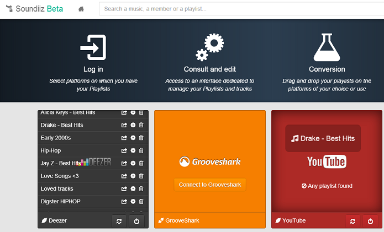Disconnect YouTube with the power button
384x232 pixels.
point(370,222)
